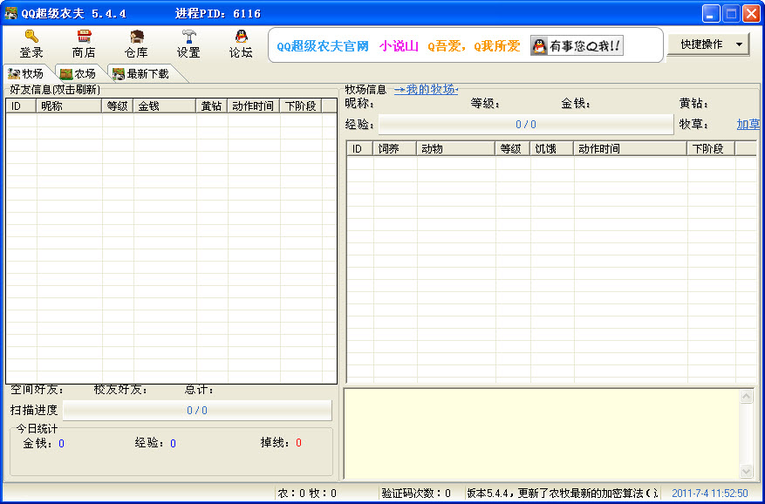
Task: Open the 商店 shop icon
Action: [84, 37]
